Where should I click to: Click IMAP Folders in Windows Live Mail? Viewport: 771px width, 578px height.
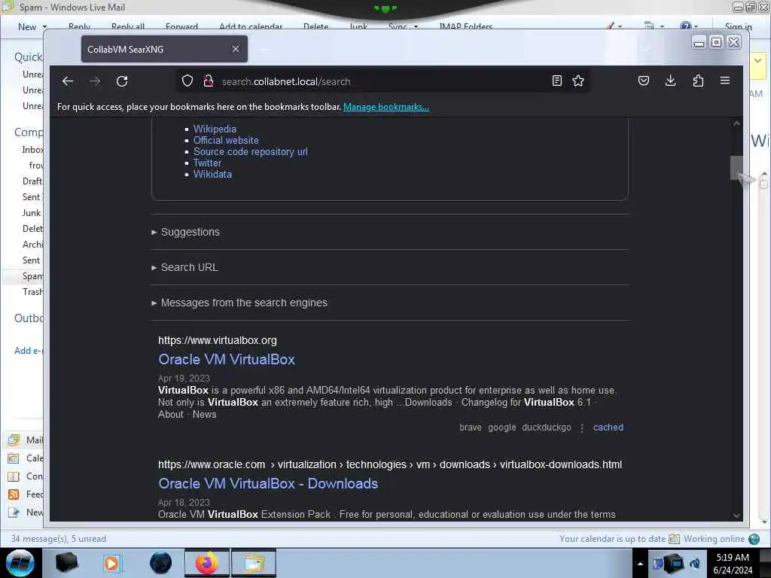465,26
